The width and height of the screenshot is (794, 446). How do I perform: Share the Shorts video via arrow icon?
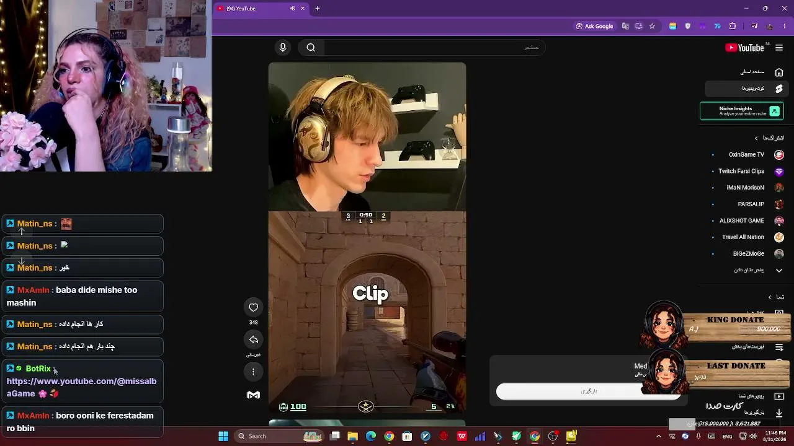coord(253,339)
